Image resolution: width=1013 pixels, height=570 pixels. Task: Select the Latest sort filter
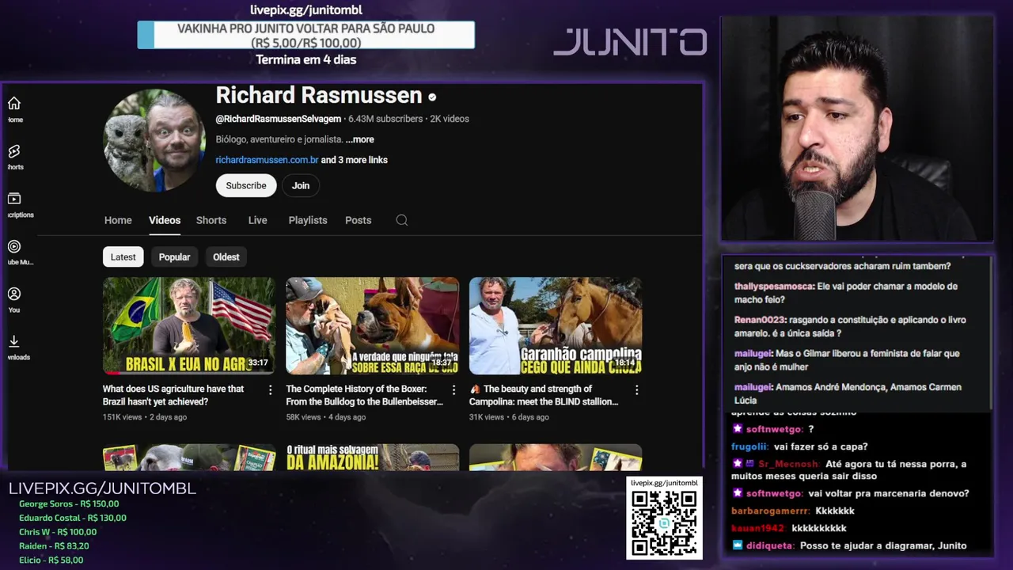click(123, 256)
